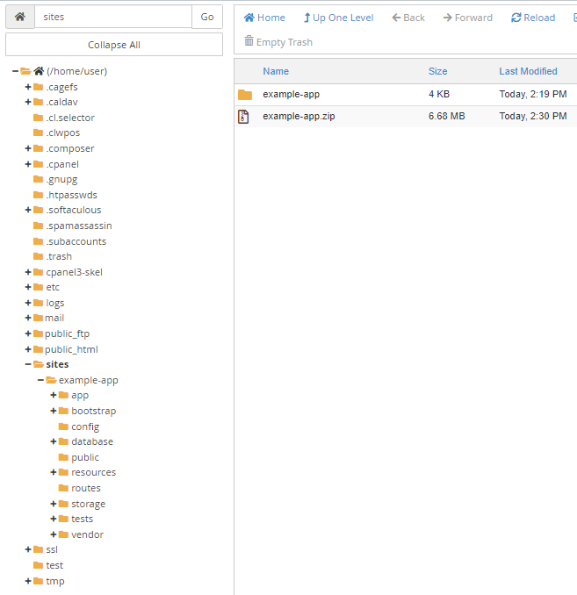This screenshot has width=577, height=595.
Task: Click the ssl folder icon in tree
Action: [38, 549]
